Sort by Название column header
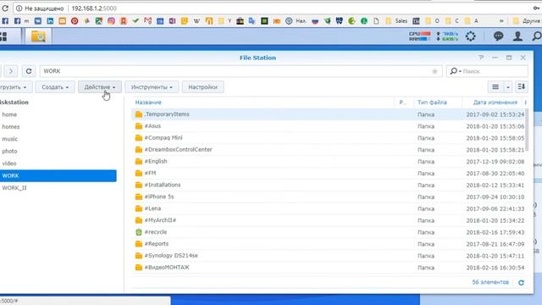The width and height of the screenshot is (542, 305). coord(148,103)
